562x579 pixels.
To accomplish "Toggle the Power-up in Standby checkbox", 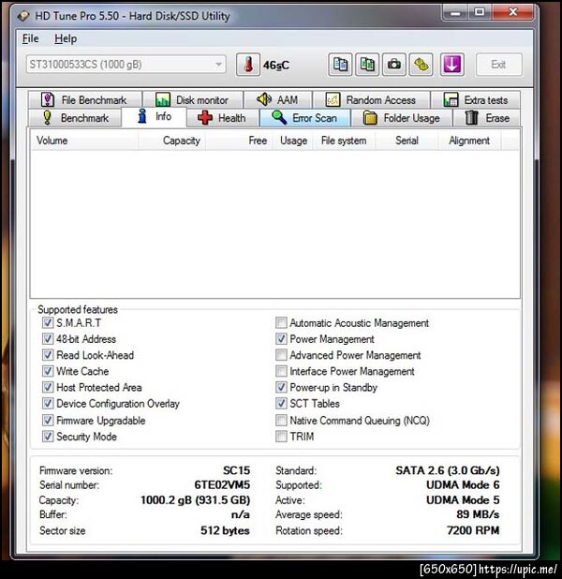I will 281,387.
